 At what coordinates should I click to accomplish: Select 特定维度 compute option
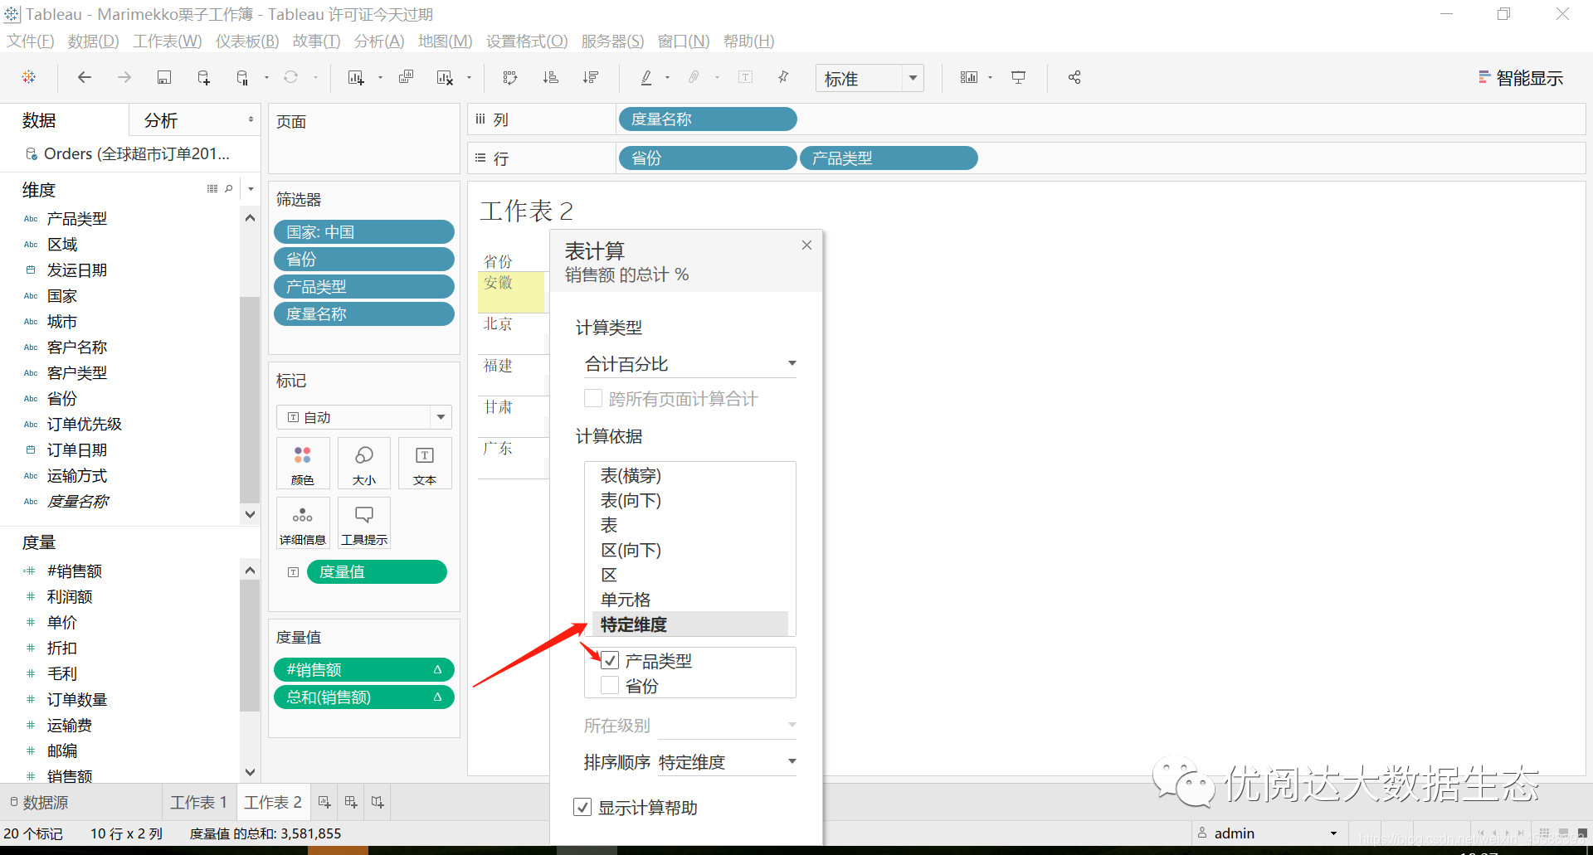click(690, 624)
